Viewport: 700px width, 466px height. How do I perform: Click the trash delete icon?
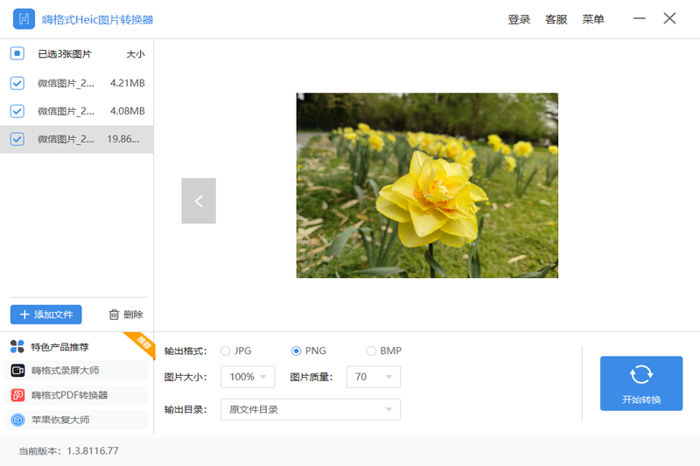tap(114, 315)
